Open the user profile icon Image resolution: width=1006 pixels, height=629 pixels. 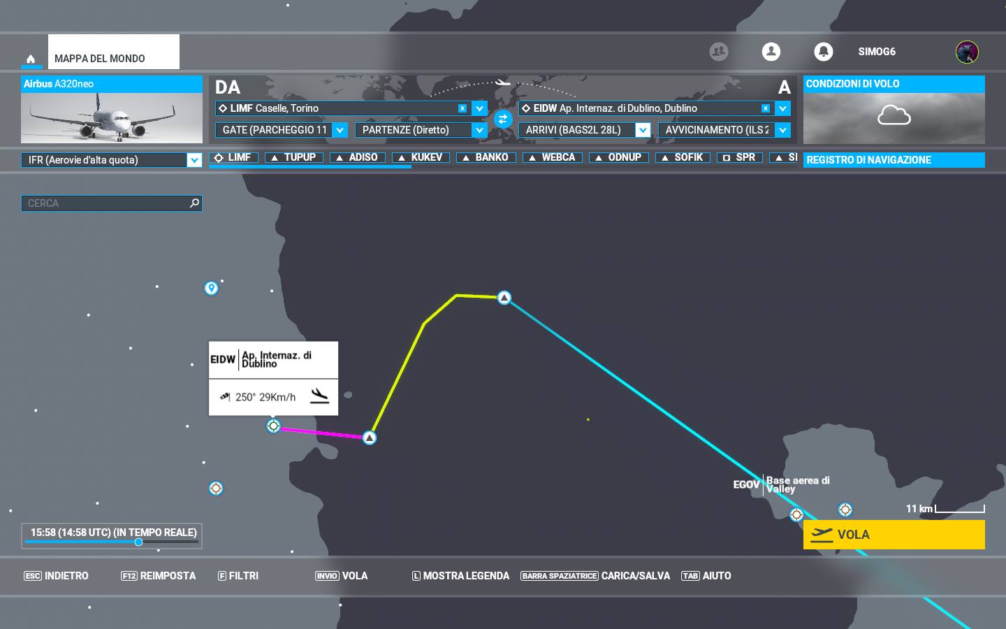[771, 52]
